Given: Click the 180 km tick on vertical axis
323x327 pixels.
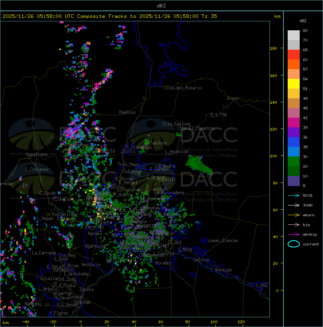Looking at the screenshot, I should 273,49.
